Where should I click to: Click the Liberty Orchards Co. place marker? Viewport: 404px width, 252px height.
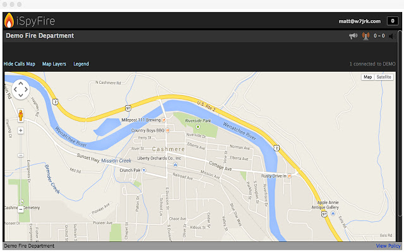(x=175, y=164)
